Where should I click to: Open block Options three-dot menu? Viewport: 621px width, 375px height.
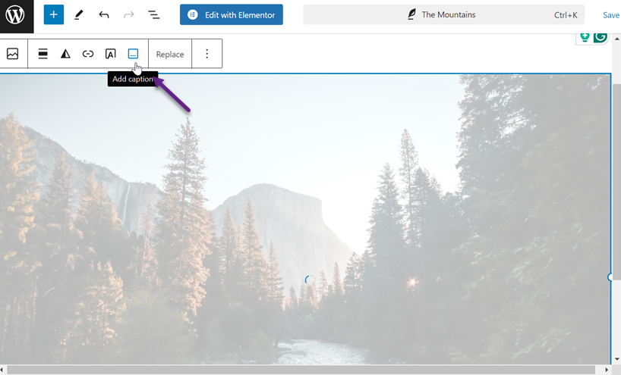coord(206,54)
